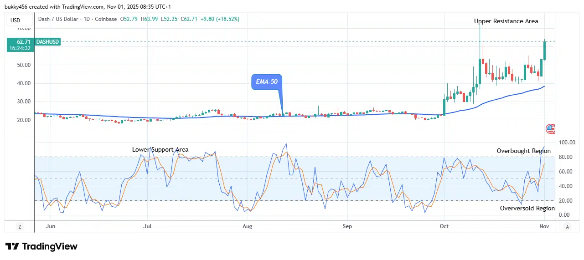This screenshot has height=260, width=584.
Task: Click the Oct marker on time axis
Action: (443, 226)
